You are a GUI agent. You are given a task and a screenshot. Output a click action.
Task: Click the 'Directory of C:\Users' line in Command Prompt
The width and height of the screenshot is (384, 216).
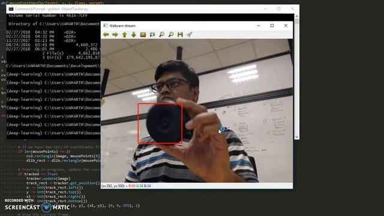pyautogui.click(x=54, y=24)
